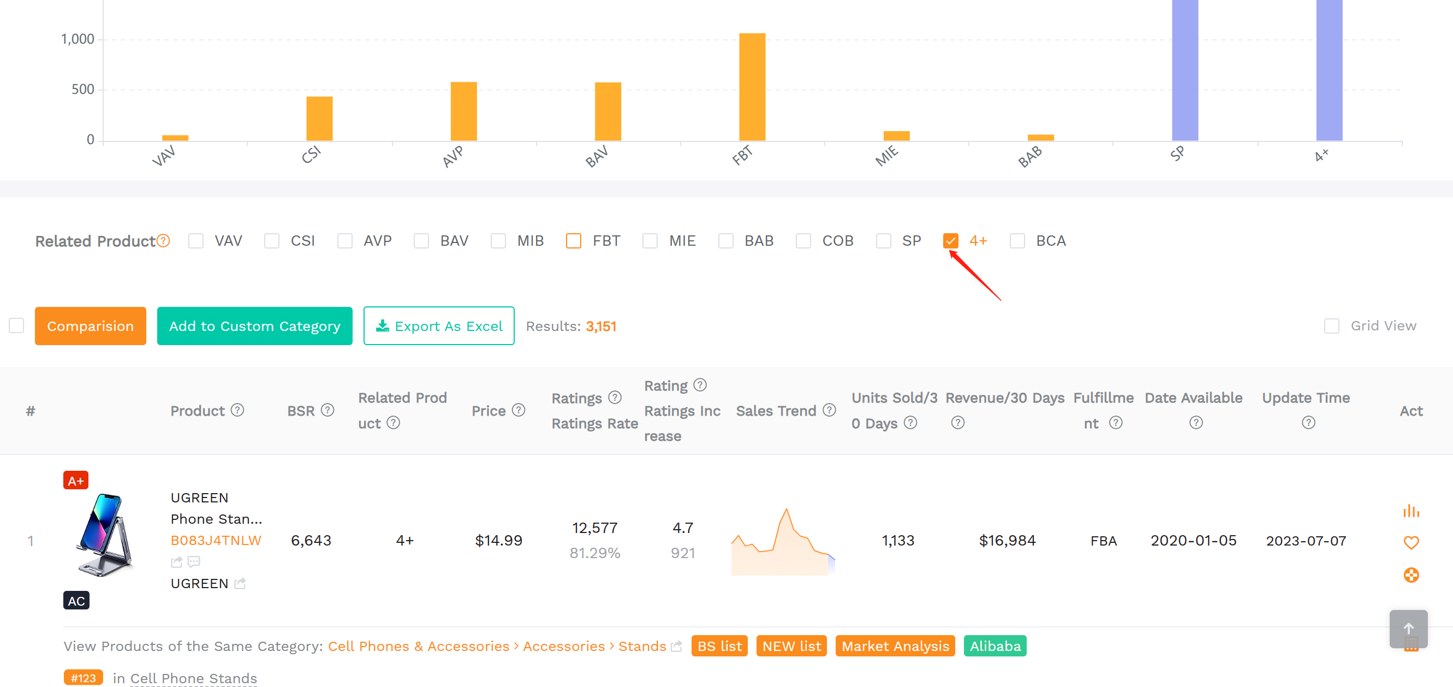
Task: Tick the select-all checkbox beside Comparision
Action: pos(16,325)
